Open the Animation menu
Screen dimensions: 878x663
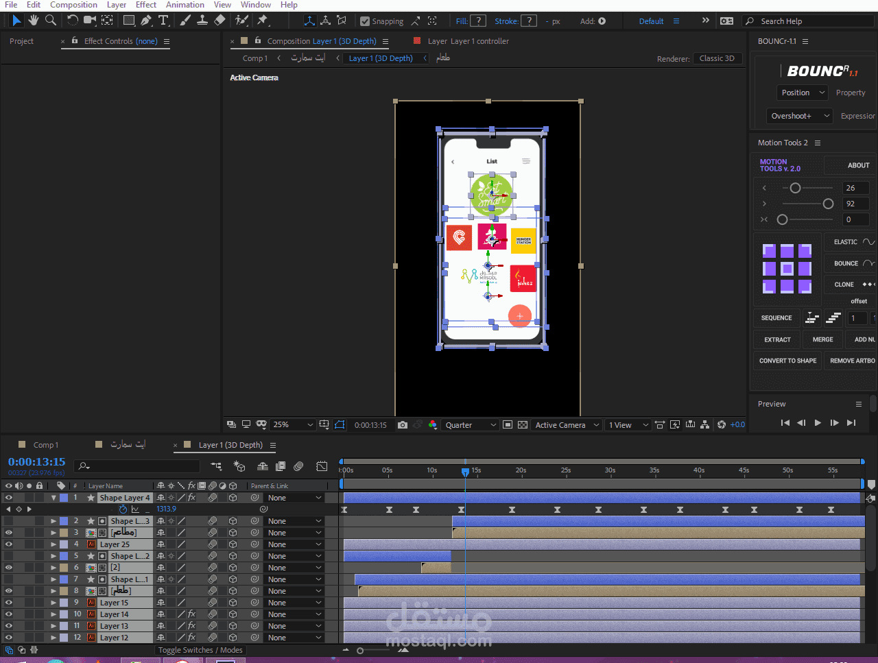(x=185, y=5)
